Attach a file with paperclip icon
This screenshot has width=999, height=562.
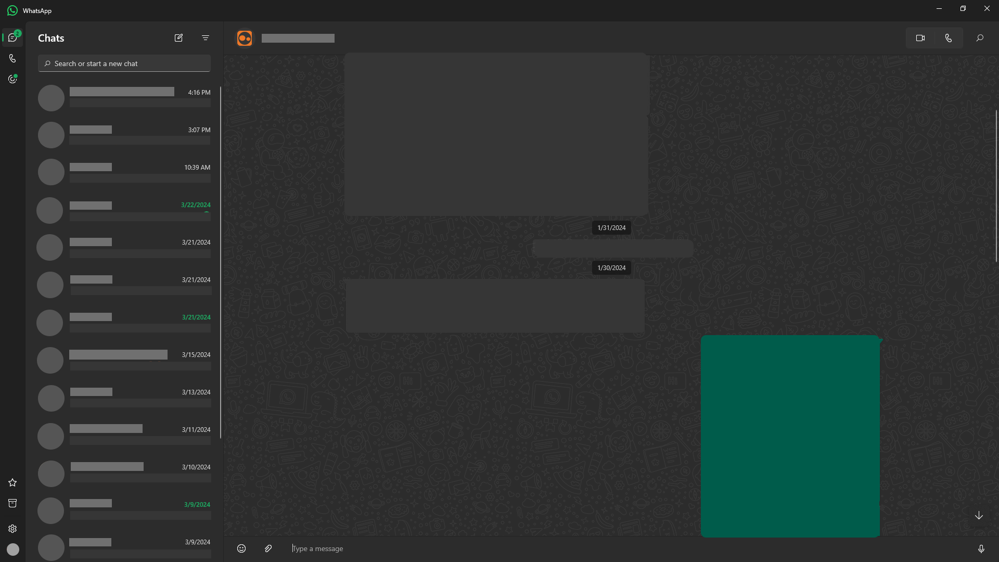(268, 548)
